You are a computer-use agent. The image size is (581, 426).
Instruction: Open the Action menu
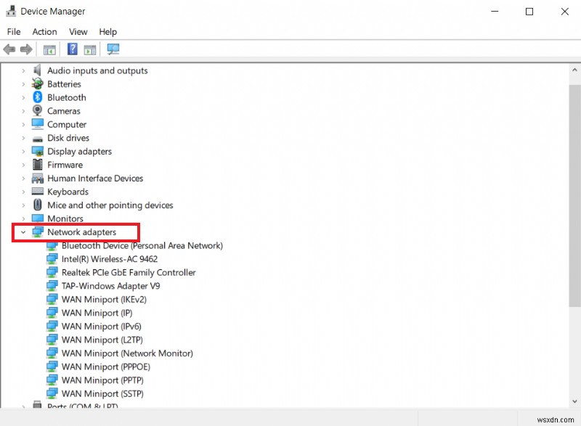coord(44,31)
